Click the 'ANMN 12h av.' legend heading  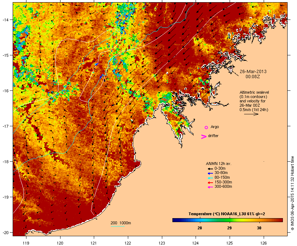click(218, 164)
